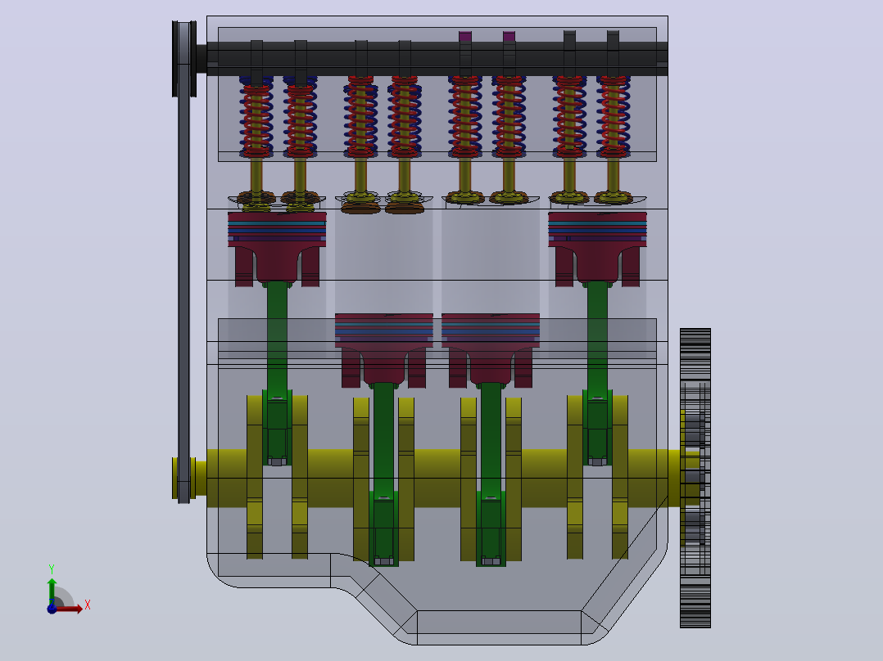This screenshot has width=883, height=661.
Task: Click the green Y axis of the view triad
Action: tap(52, 591)
